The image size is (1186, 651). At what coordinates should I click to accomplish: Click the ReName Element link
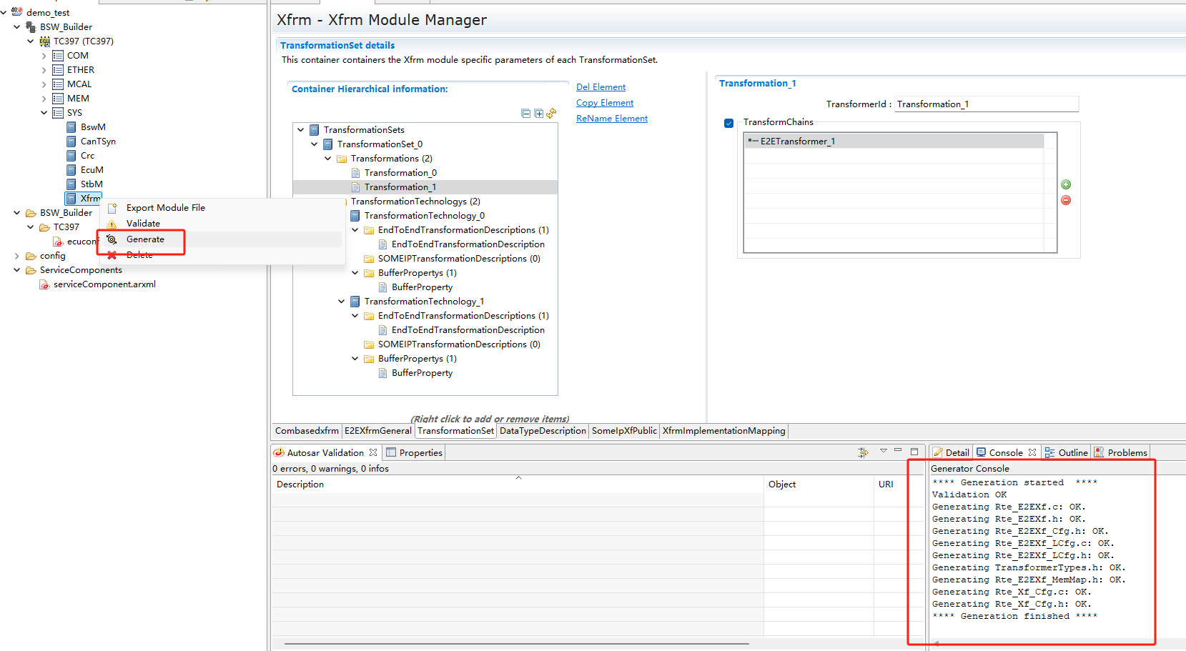tap(612, 119)
